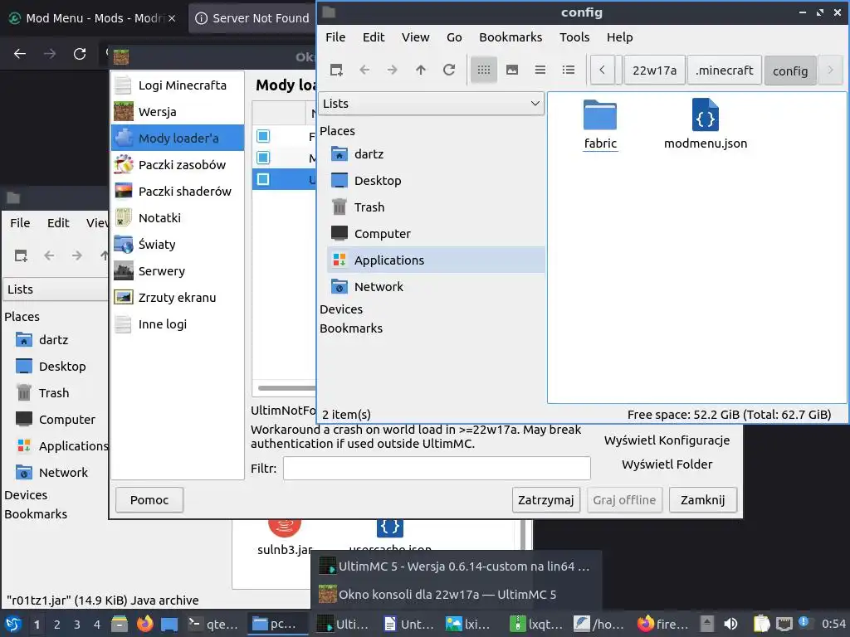850x637 pixels.
Task: Go up to parent folder in config window
Action: (x=421, y=70)
